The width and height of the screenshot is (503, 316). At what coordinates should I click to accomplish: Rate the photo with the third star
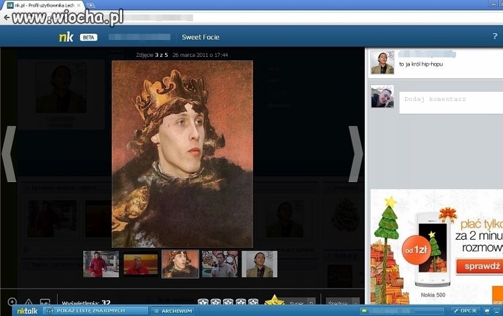point(228,301)
